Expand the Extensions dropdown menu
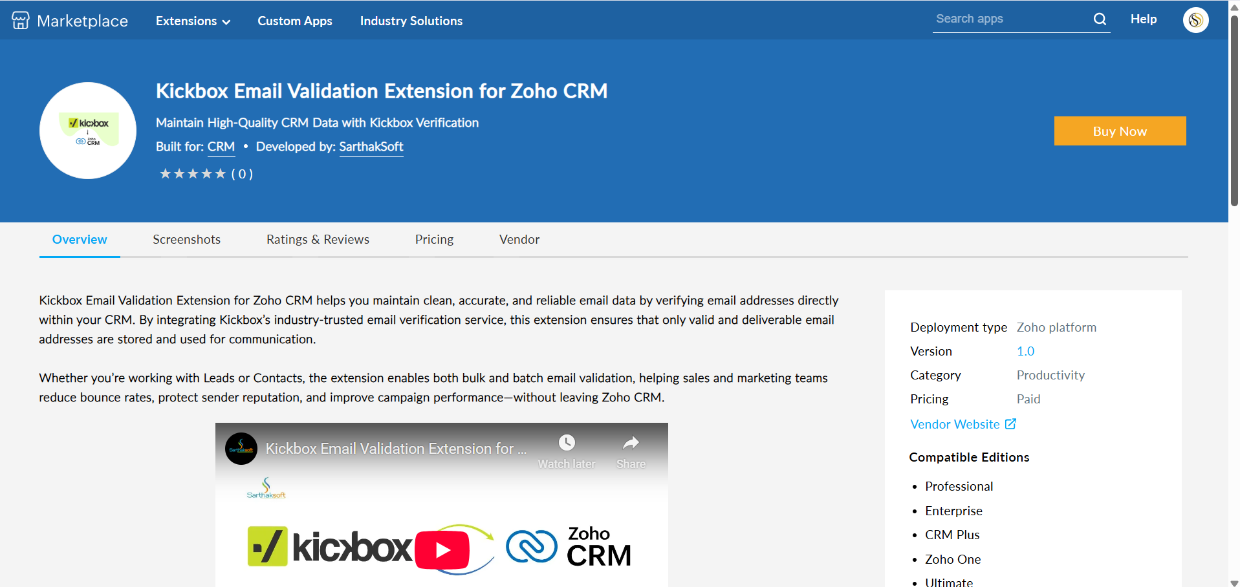Viewport: 1240px width, 587px height. 193,21
